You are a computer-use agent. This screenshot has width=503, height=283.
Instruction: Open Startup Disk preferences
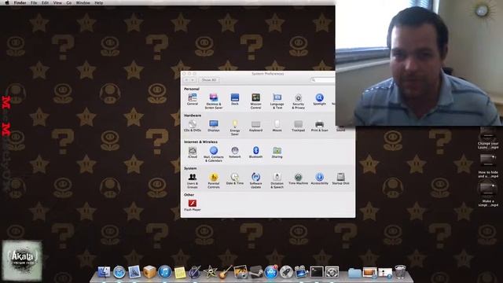(340, 178)
